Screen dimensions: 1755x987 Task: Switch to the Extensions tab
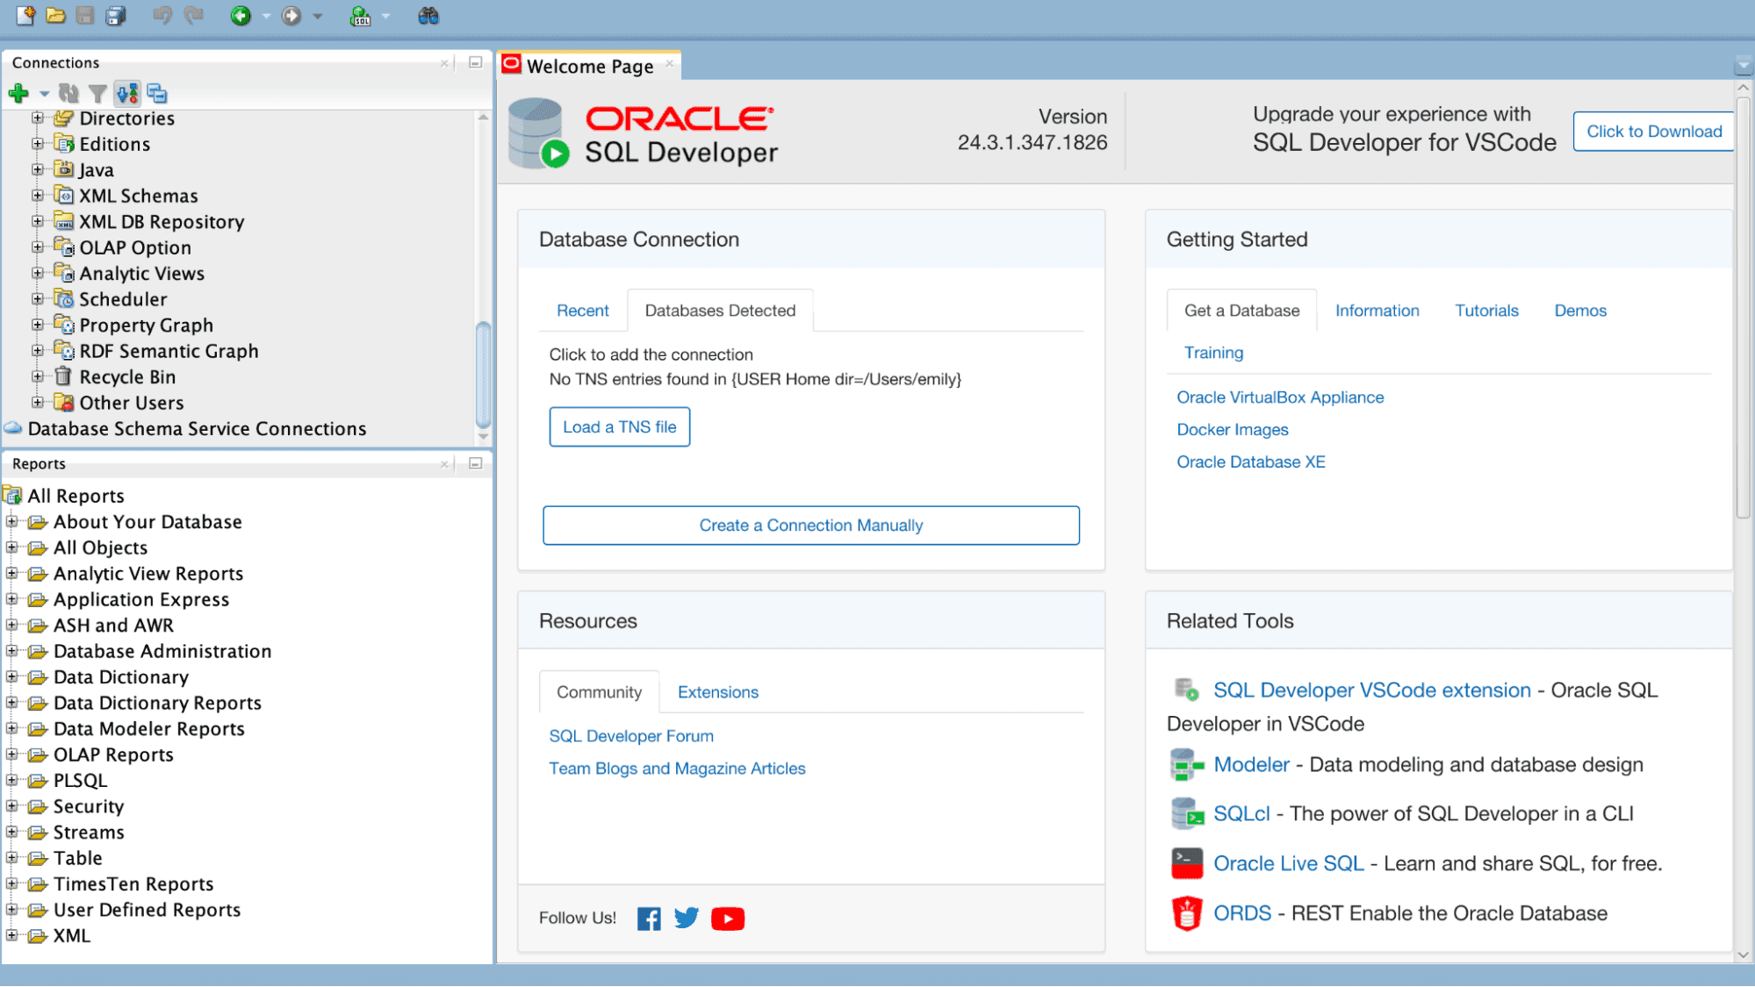point(717,692)
